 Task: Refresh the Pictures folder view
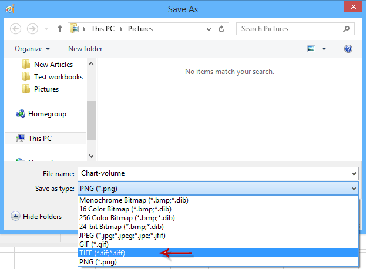[x=221, y=29]
